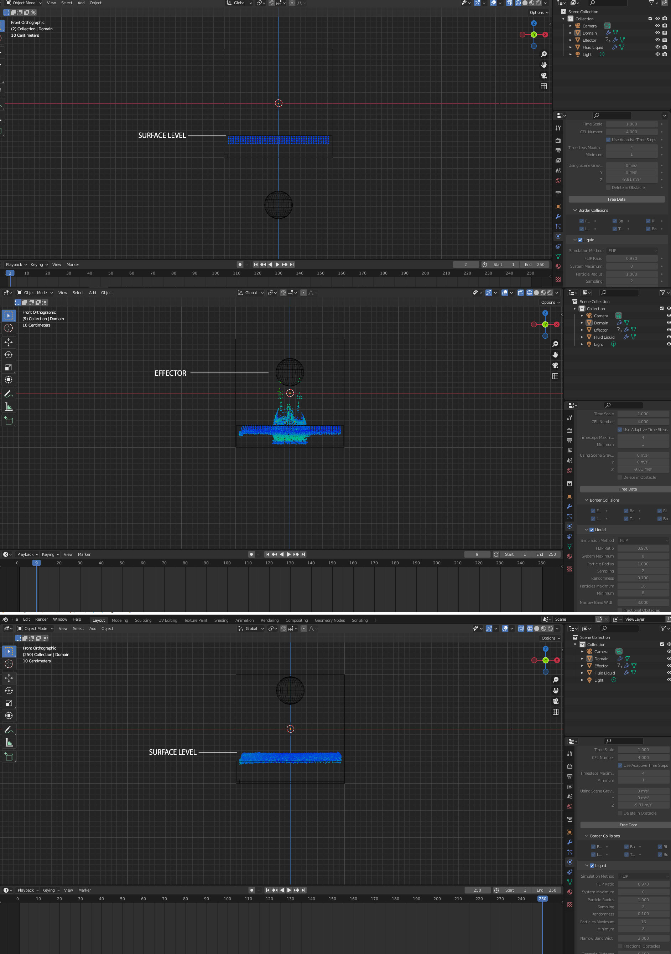Uncheck Collection exclude checkbox in frame 250 outliner
Screen dimensions: 671x954
(662, 645)
